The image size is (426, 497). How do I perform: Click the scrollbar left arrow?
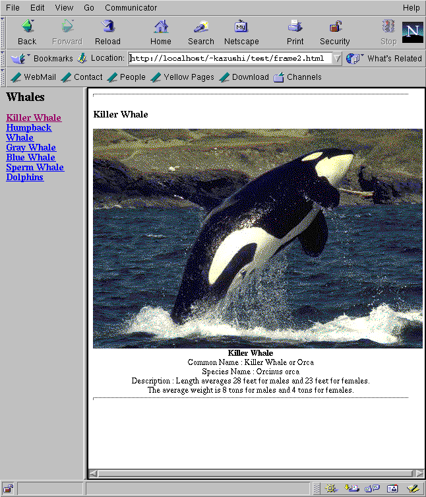(94, 473)
